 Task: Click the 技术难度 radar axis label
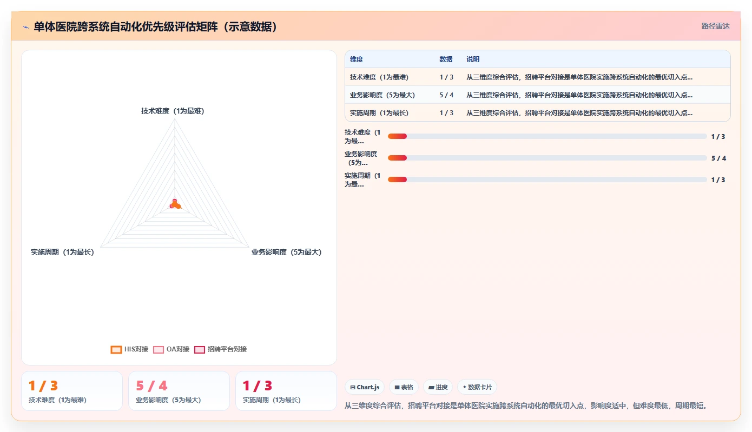click(x=173, y=111)
